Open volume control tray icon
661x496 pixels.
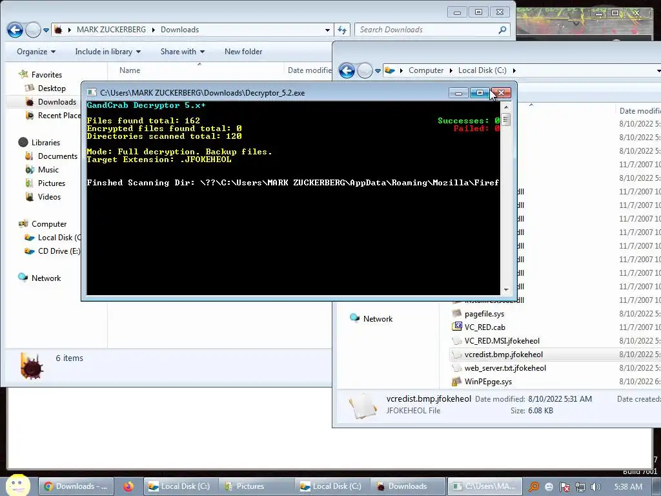(x=595, y=487)
